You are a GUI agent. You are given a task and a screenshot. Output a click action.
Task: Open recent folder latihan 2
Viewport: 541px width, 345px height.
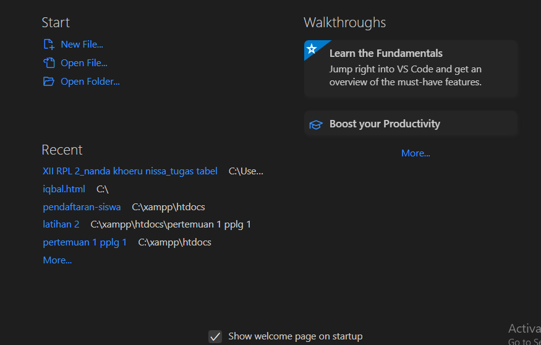click(x=61, y=224)
